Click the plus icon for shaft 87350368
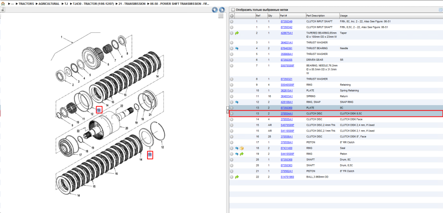Screen dimensions: 443x213 click(232, 159)
